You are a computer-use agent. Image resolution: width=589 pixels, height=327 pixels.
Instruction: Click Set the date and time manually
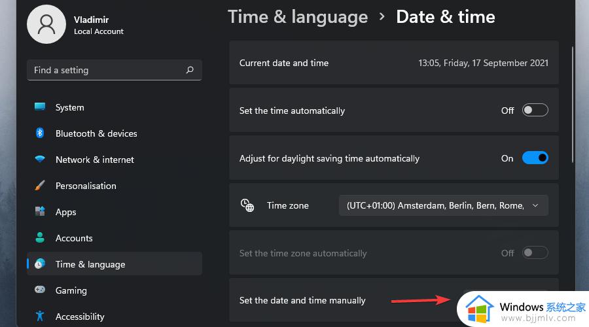(302, 300)
